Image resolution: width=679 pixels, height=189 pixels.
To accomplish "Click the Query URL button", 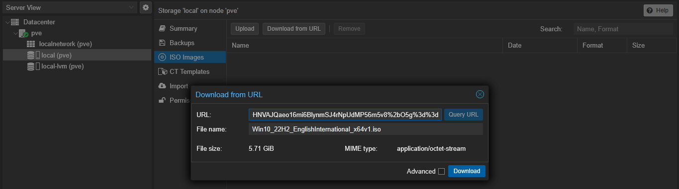I will pyautogui.click(x=464, y=115).
